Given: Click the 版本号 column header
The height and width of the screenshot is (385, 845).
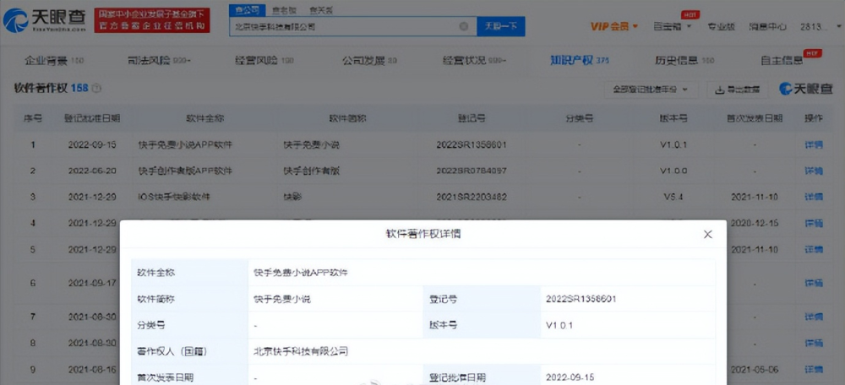Looking at the screenshot, I should point(673,118).
